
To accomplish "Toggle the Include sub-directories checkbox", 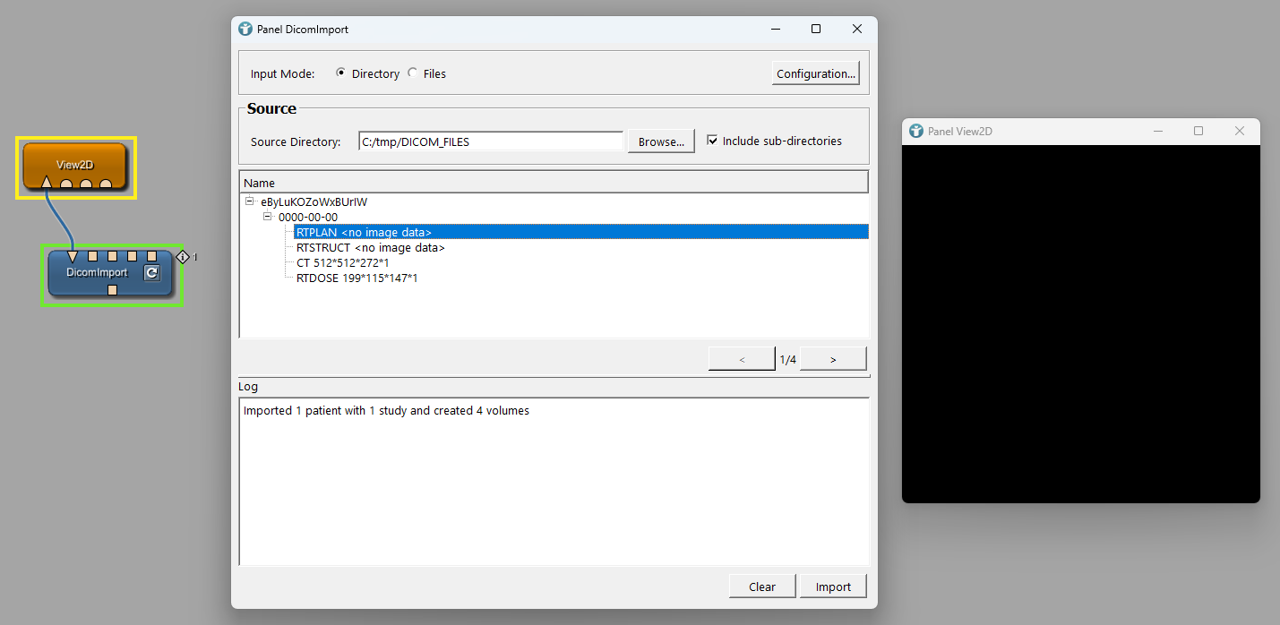I will pyautogui.click(x=712, y=141).
